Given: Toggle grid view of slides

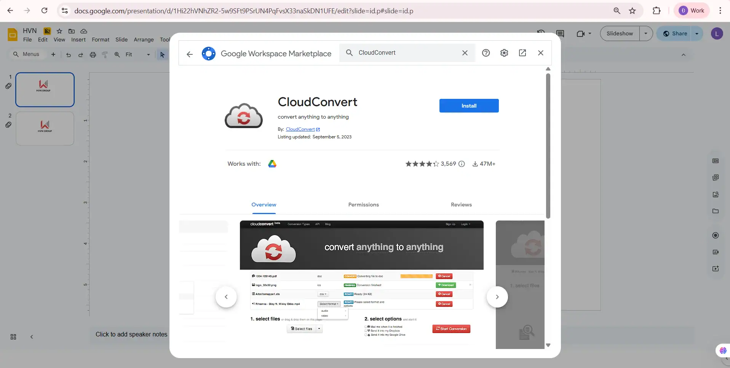Looking at the screenshot, I should [13, 336].
